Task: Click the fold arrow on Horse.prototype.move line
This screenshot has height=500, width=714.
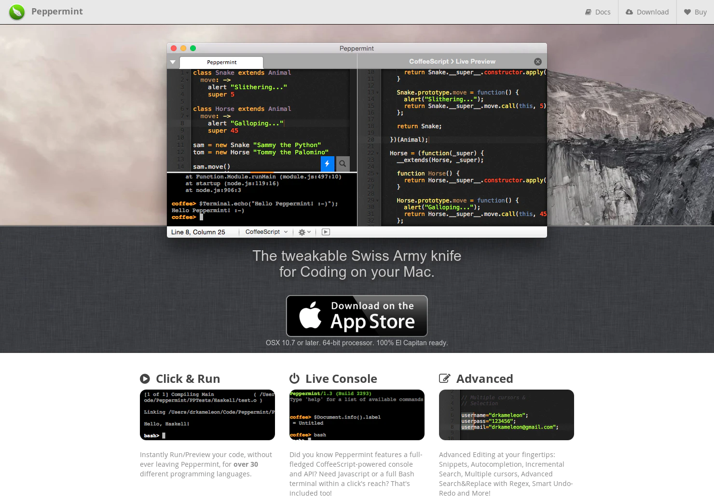Action: 377,201
